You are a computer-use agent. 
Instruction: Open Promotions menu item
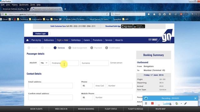[x=97, y=40]
